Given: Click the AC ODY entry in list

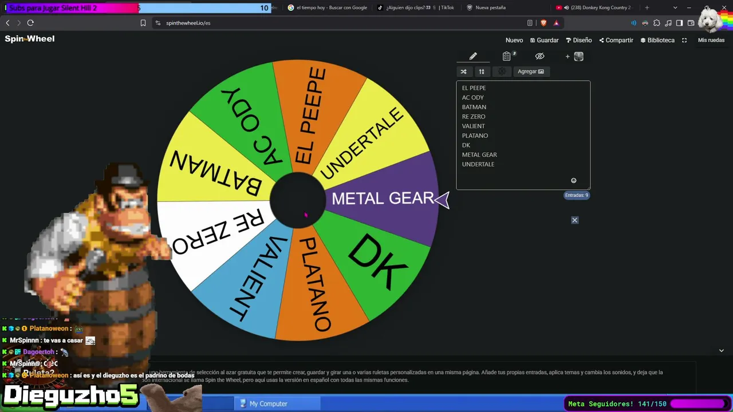Looking at the screenshot, I should pyautogui.click(x=473, y=97).
